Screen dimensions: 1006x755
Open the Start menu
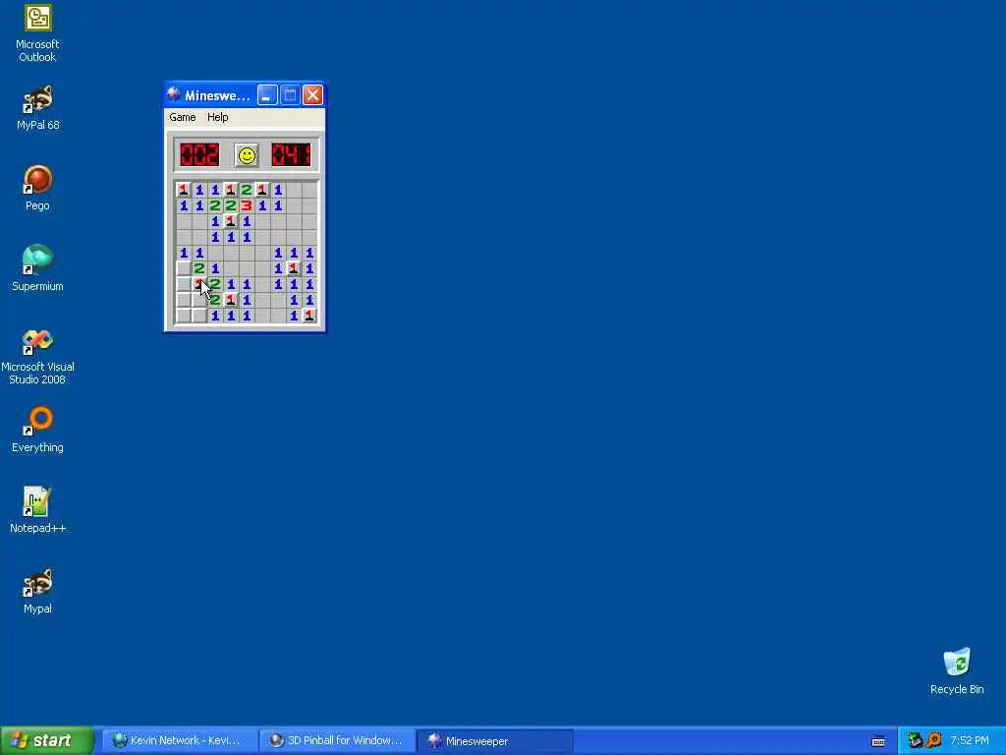click(x=46, y=740)
